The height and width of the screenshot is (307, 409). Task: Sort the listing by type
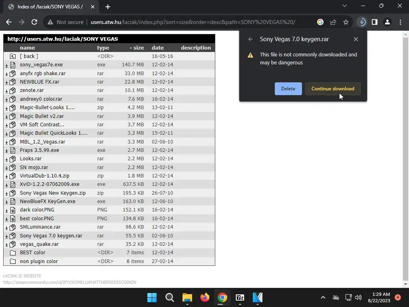click(103, 48)
